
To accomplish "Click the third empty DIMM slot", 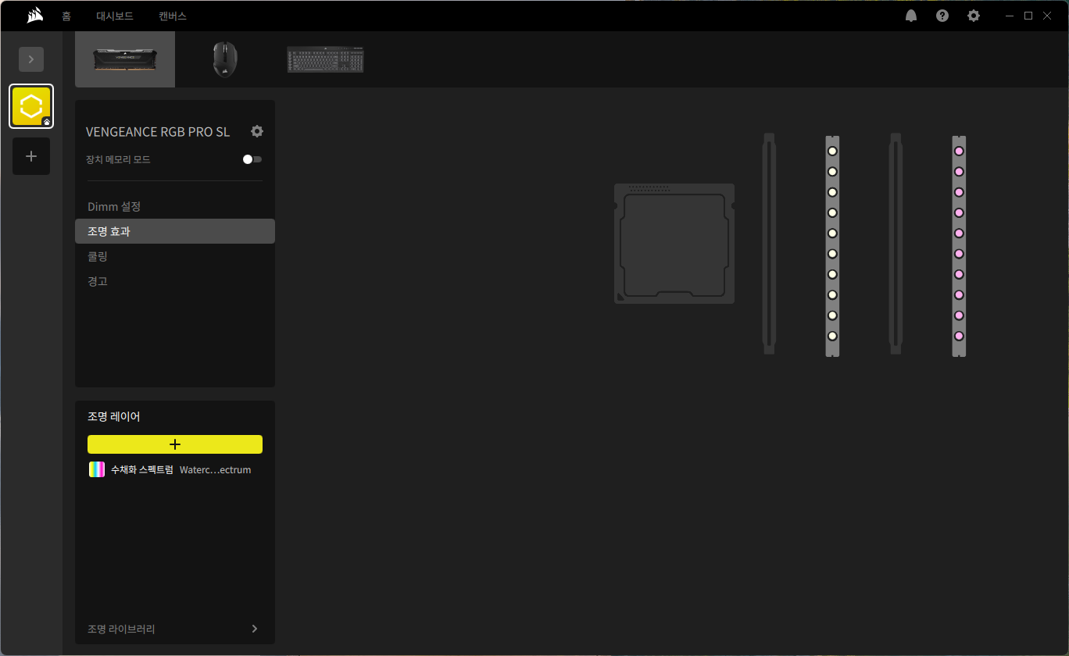I will [x=896, y=244].
